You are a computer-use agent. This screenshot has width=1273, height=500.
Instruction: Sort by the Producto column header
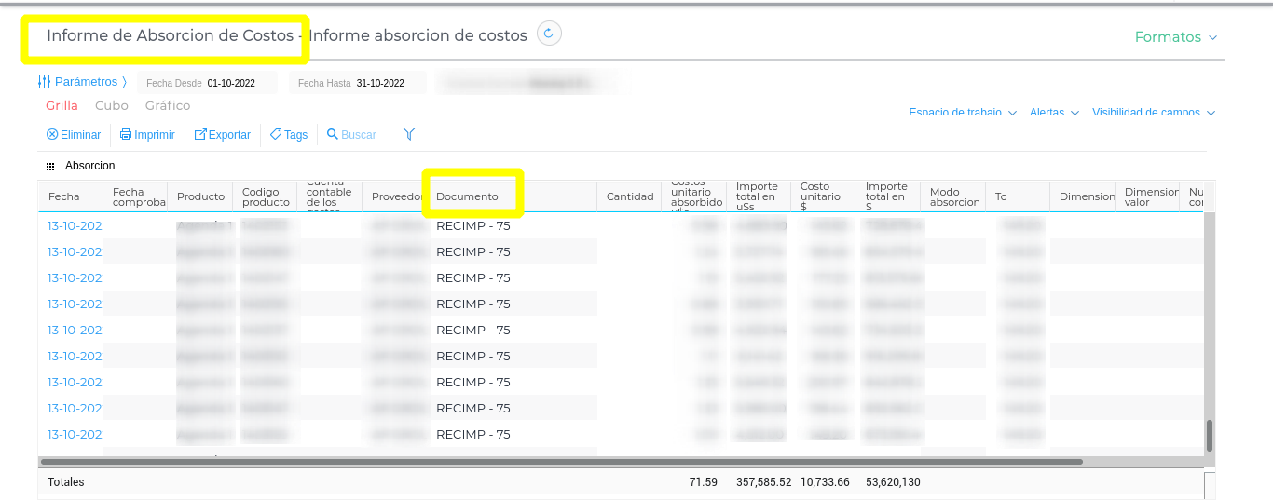coord(200,196)
